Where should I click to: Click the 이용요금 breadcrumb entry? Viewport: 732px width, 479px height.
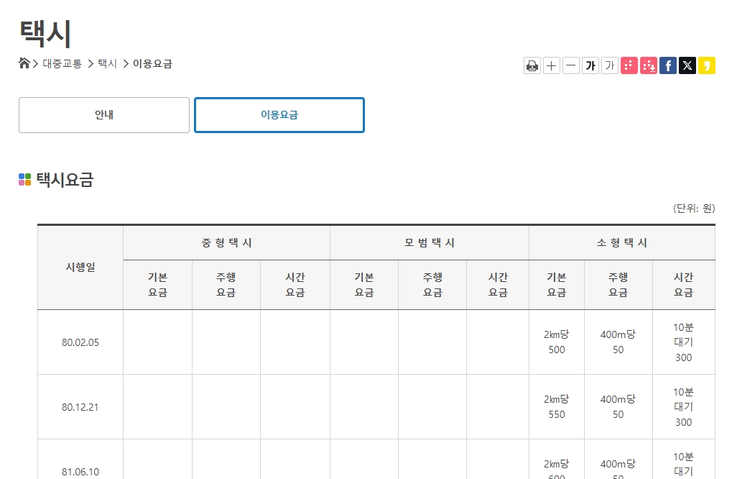point(151,64)
